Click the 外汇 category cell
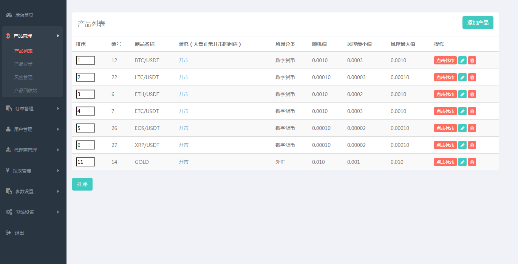Image resolution: width=518 pixels, height=264 pixels. [x=280, y=162]
